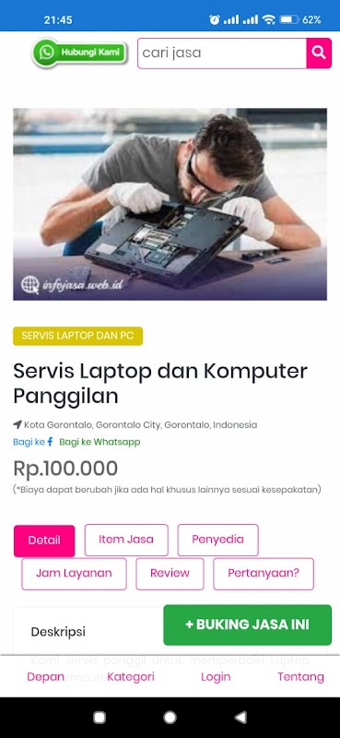
Task: Switch to the Item Jasa tab
Action: [126, 540]
